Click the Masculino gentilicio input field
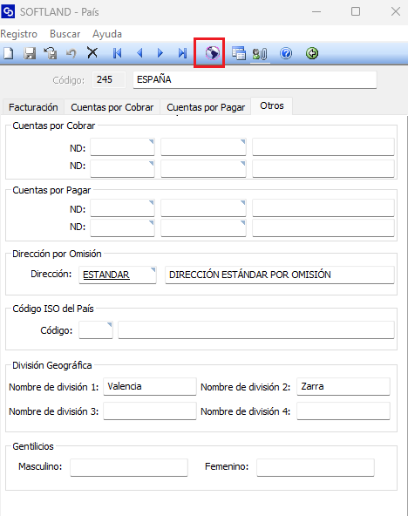408x516 pixels. click(129, 467)
